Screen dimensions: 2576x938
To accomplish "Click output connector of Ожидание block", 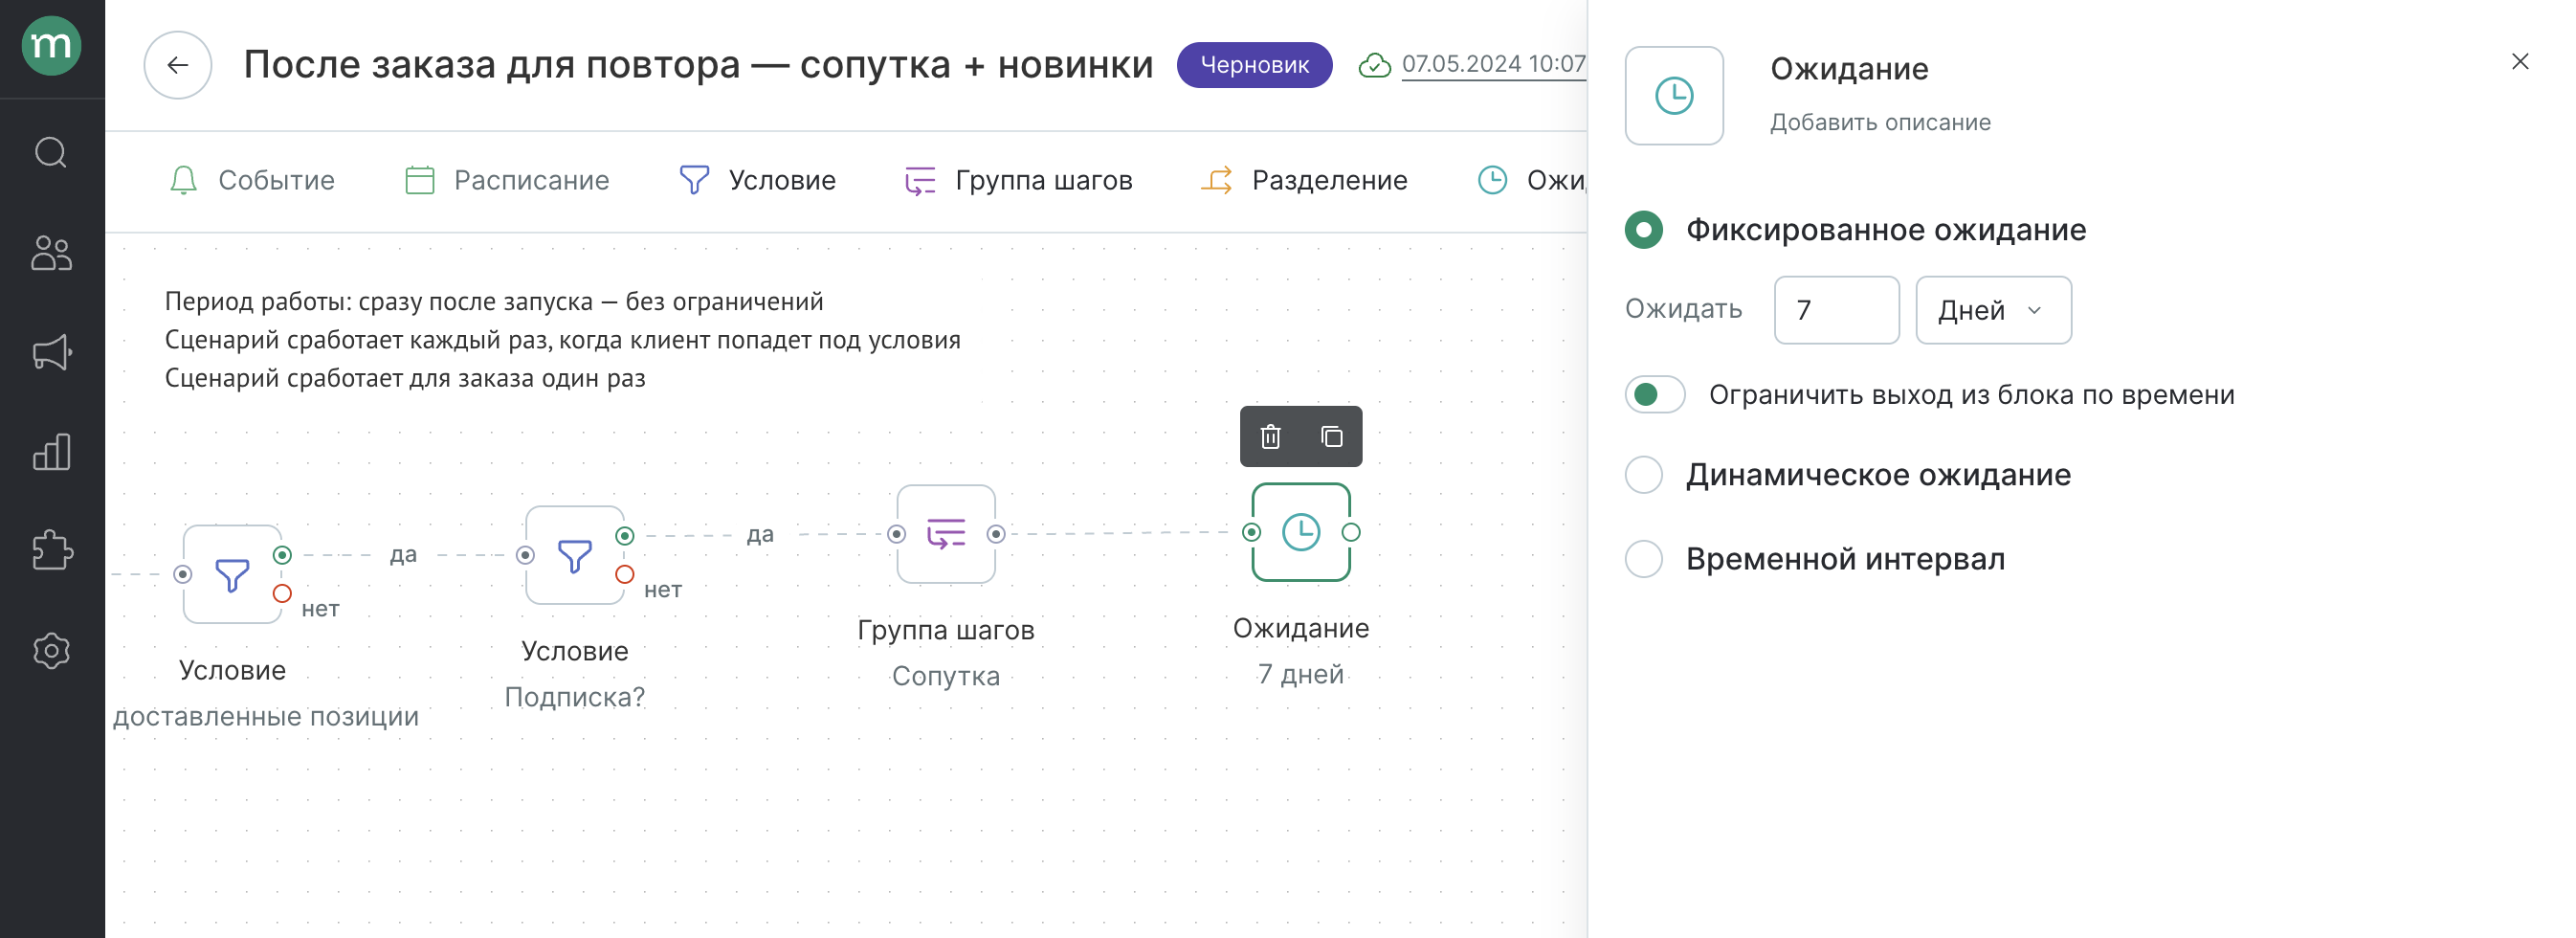I will click(x=1350, y=532).
